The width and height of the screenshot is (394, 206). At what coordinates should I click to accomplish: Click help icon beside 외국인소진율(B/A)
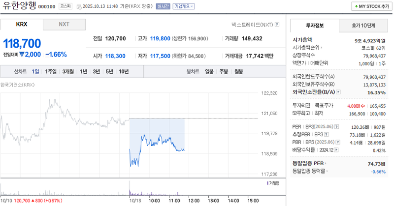tap(339, 92)
